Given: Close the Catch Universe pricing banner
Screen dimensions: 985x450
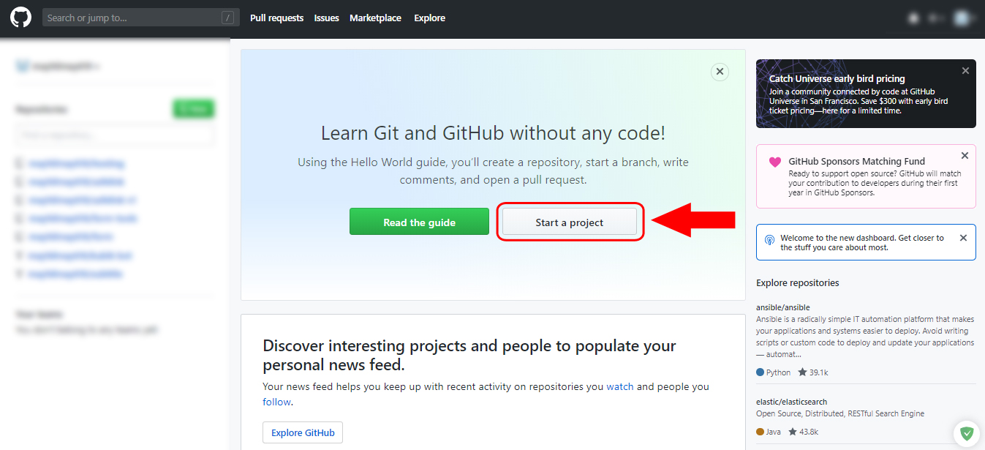Looking at the screenshot, I should pos(965,71).
